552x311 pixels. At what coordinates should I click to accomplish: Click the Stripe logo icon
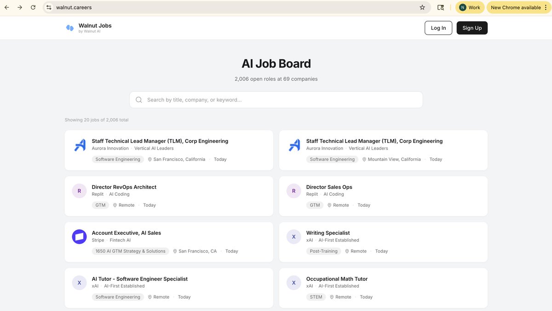[x=79, y=236]
